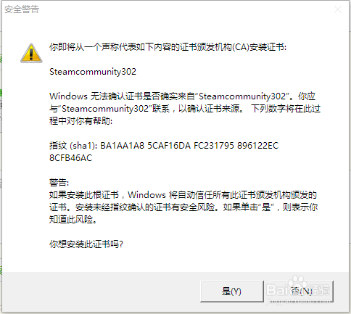
Task: Click the 指纹 (sha1) label
Action: point(73,146)
